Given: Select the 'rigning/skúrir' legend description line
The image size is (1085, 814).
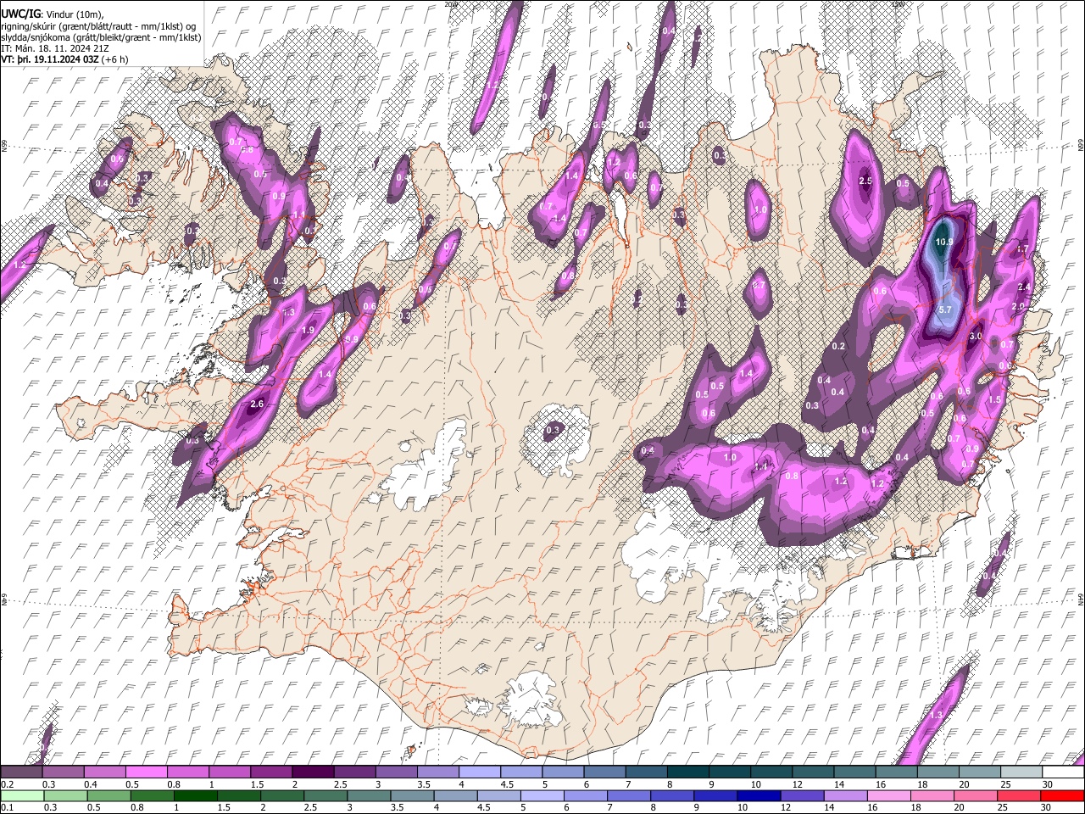Looking at the screenshot, I should (99, 26).
